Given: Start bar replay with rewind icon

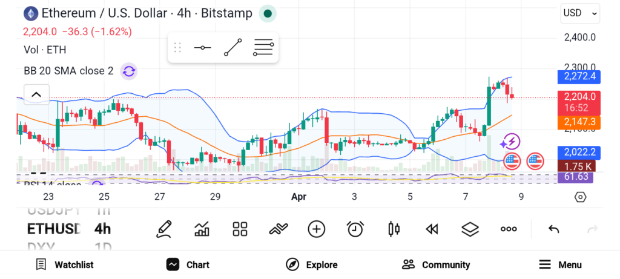Looking at the screenshot, I should point(432,229).
